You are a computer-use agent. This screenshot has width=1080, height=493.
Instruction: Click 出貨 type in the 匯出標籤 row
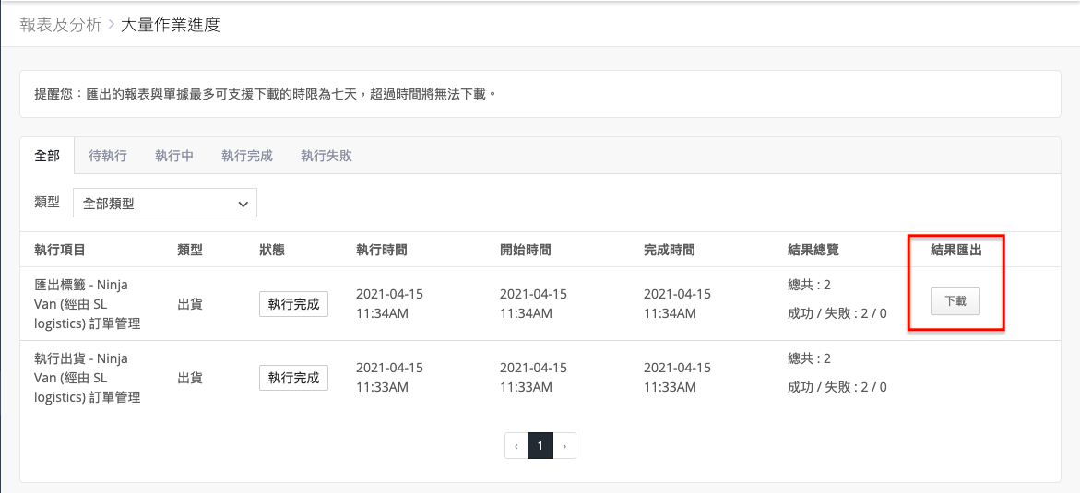pyautogui.click(x=190, y=304)
